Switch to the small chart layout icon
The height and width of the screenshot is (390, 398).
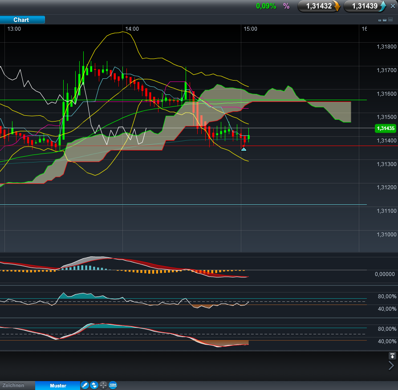click(380, 20)
